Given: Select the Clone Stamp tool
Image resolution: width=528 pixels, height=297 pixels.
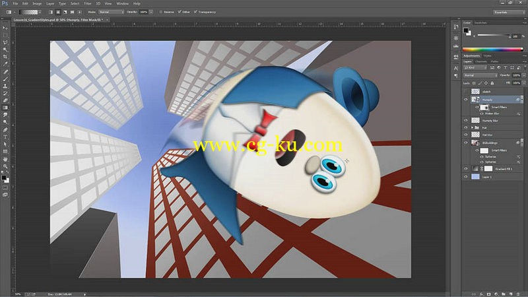Looking at the screenshot, I should point(5,86).
